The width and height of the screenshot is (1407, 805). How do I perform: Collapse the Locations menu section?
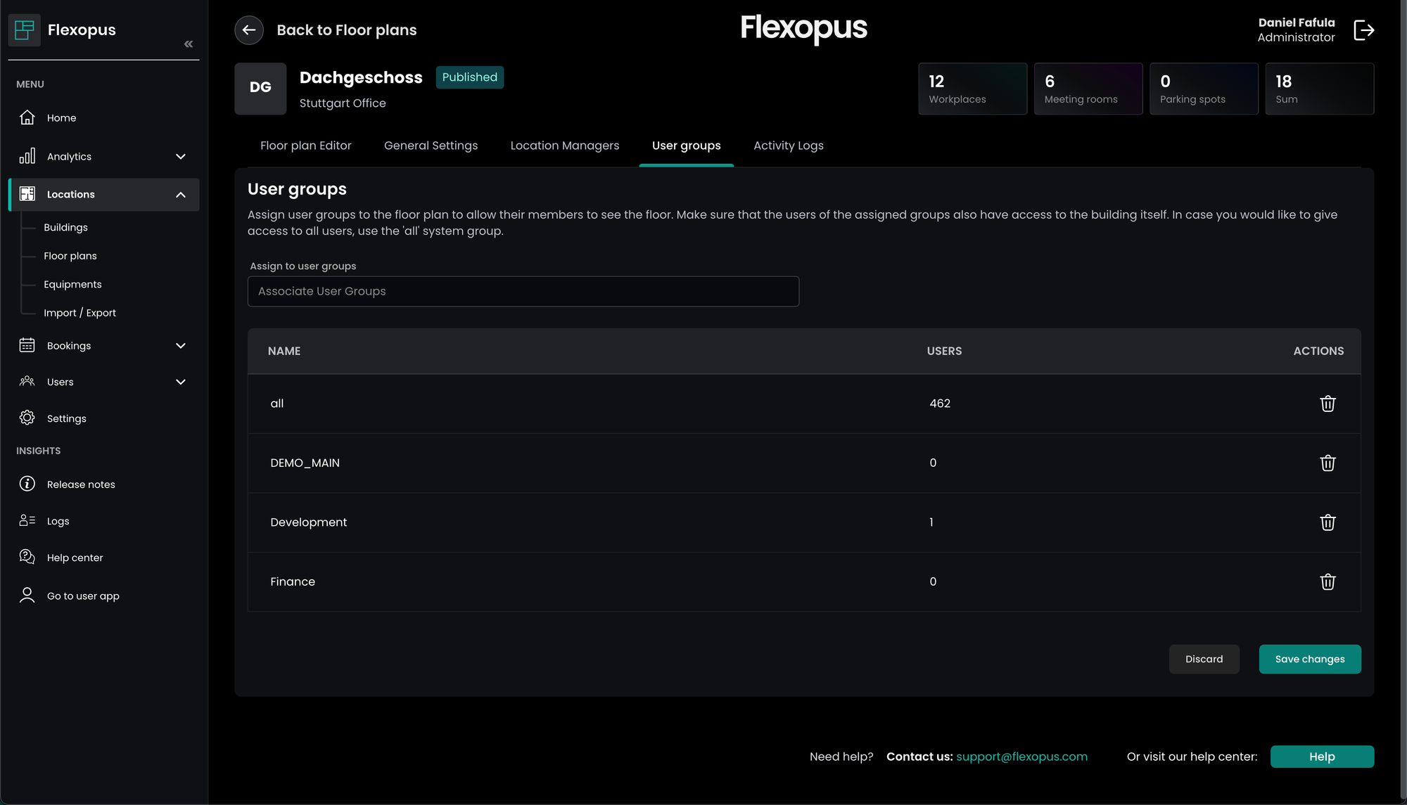[181, 195]
